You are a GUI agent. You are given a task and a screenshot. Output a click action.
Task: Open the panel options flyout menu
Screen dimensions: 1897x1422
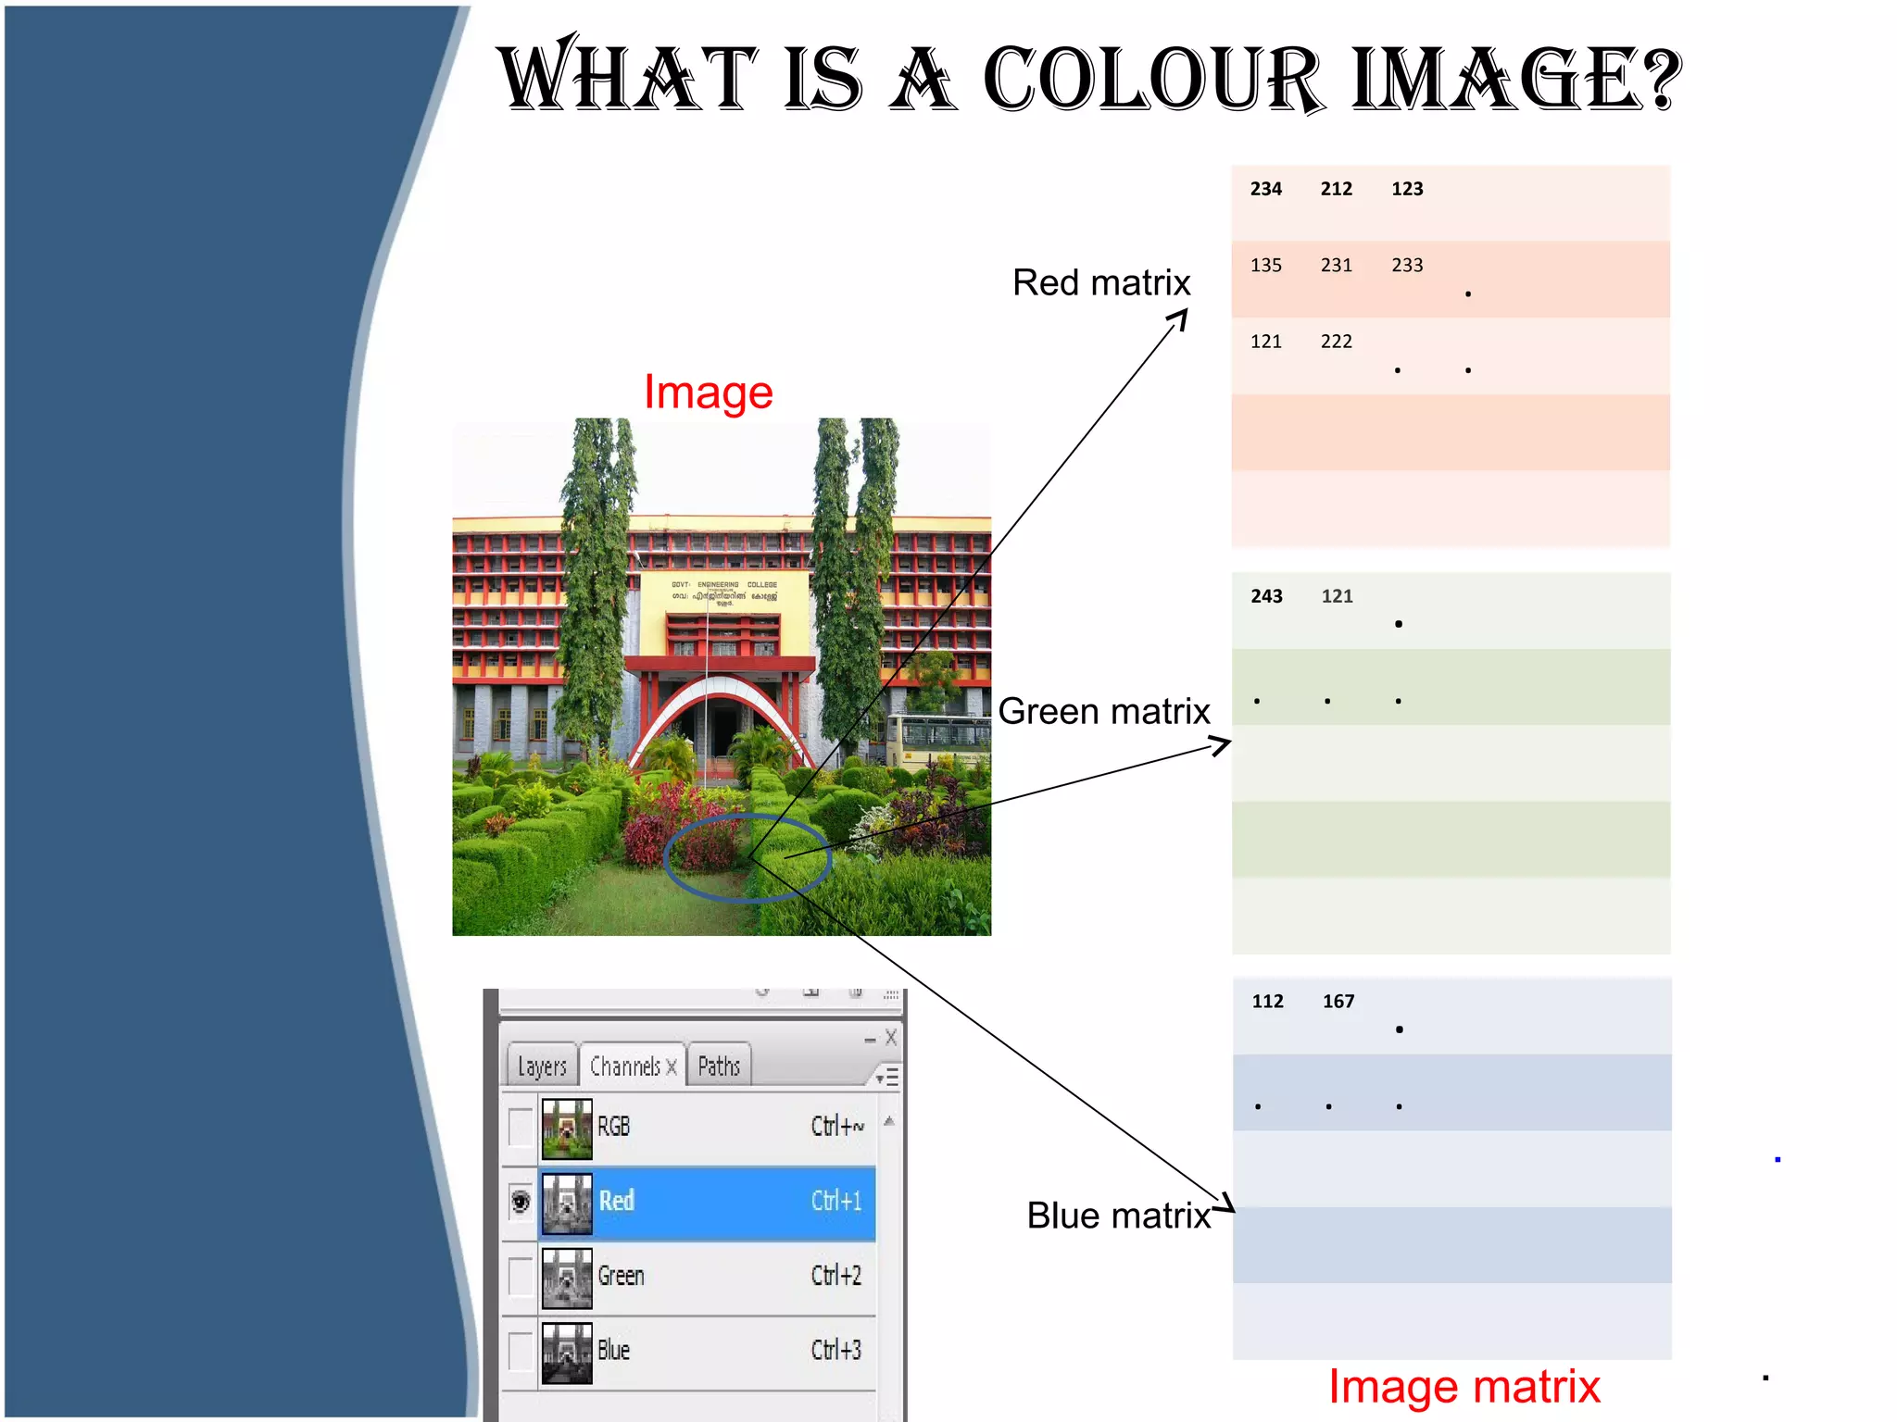click(x=887, y=1077)
